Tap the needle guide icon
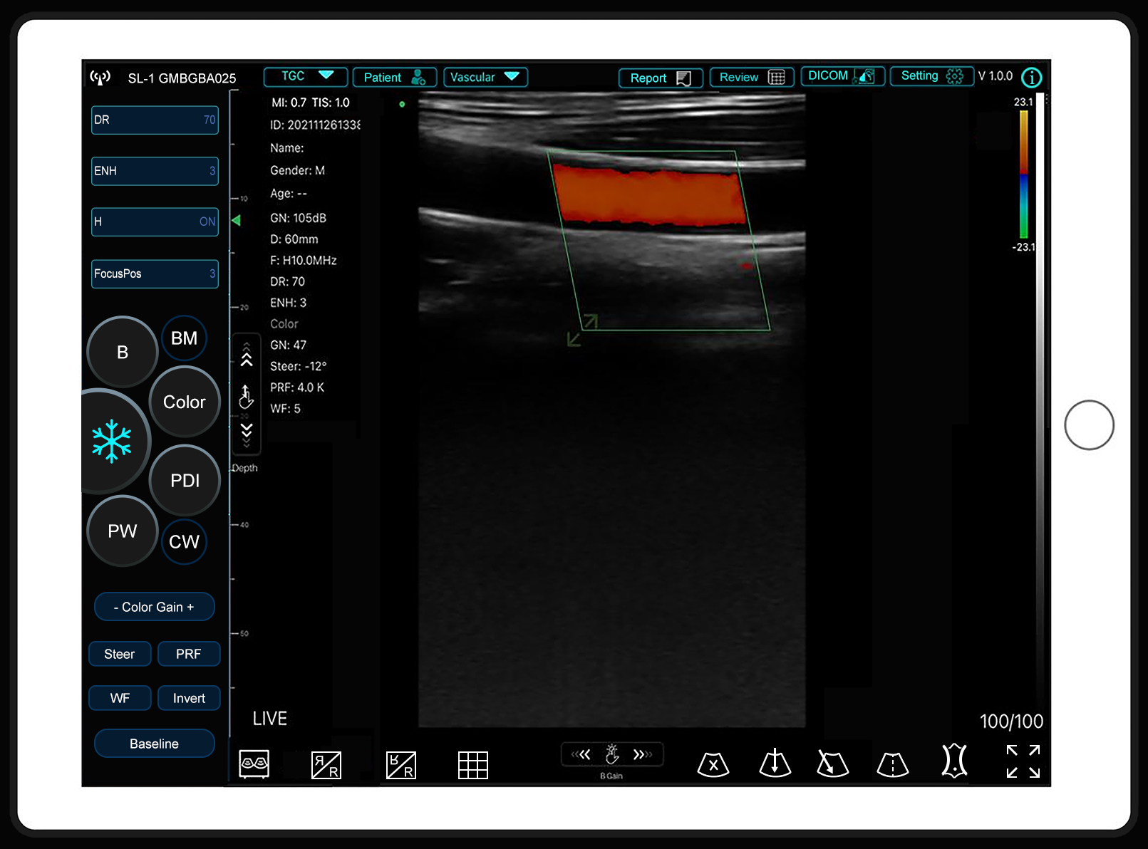 pos(832,764)
